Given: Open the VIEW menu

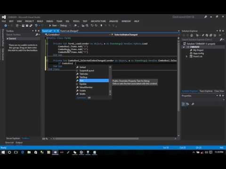Looking at the screenshot, I should pyautogui.click(x=19, y=21).
